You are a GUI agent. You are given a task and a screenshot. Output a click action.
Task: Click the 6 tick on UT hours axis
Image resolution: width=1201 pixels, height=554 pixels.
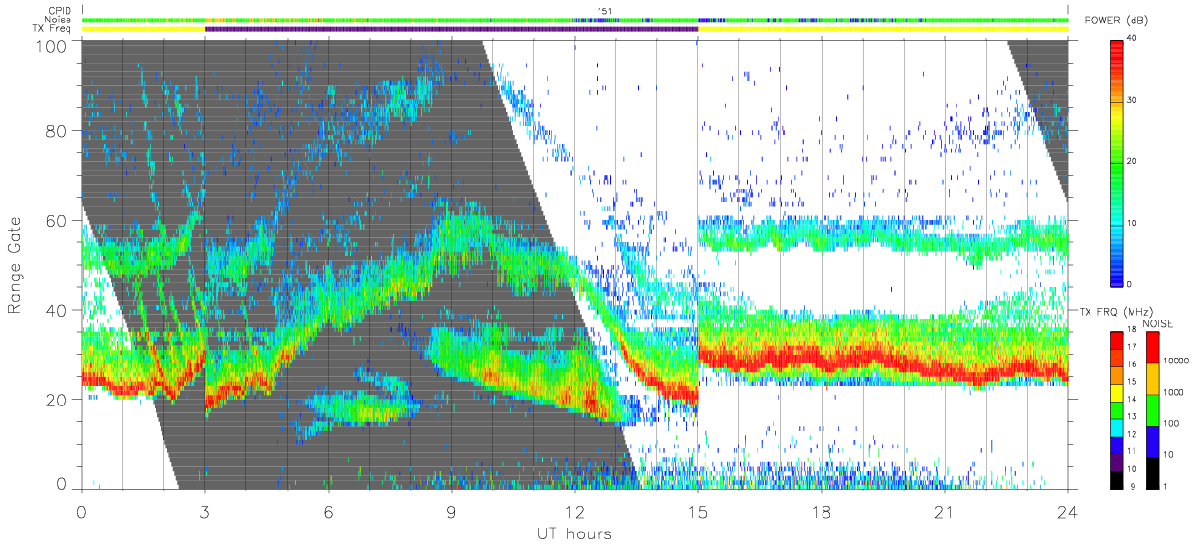[x=328, y=511]
